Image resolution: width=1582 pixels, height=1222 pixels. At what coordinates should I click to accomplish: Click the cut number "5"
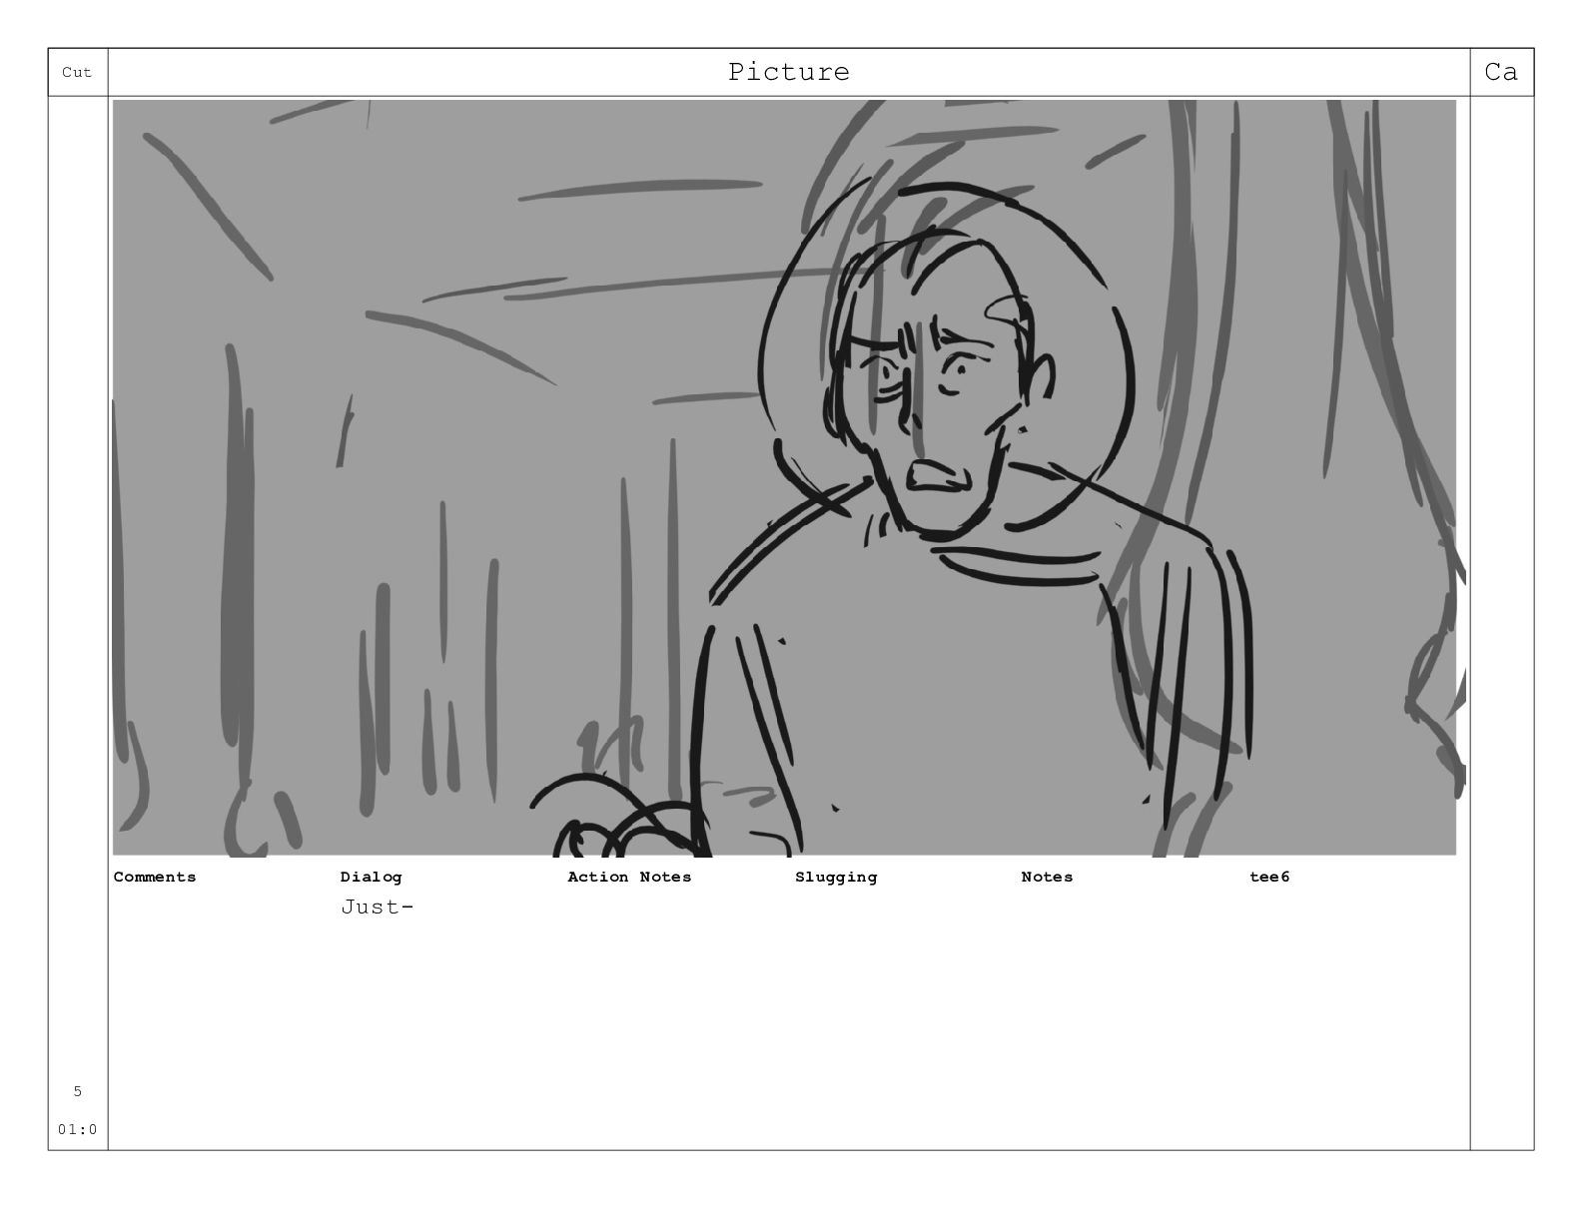point(78,1091)
